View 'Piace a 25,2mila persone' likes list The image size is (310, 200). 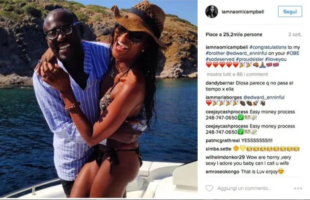click(x=234, y=34)
